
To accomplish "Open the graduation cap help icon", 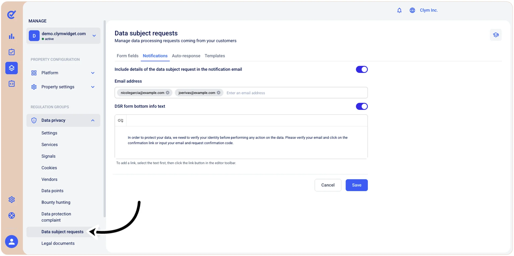I will (496, 35).
